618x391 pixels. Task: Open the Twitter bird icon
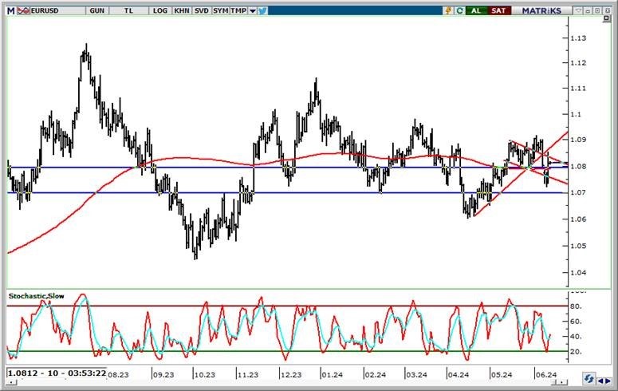[x=263, y=10]
